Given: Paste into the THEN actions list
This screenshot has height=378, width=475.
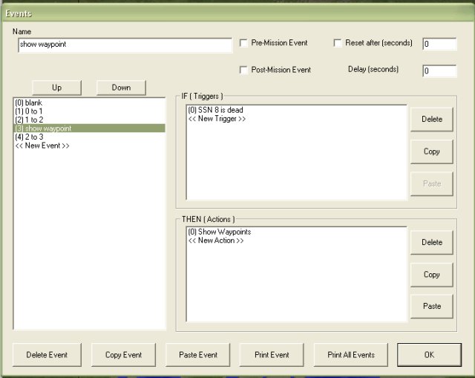Looking at the screenshot, I should [x=431, y=306].
